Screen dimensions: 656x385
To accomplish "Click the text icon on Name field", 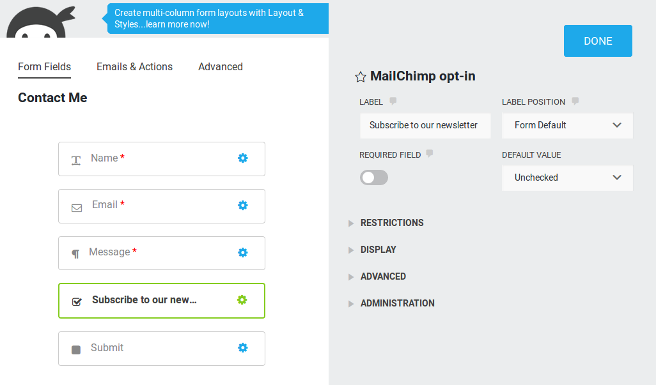I will pyautogui.click(x=75, y=160).
